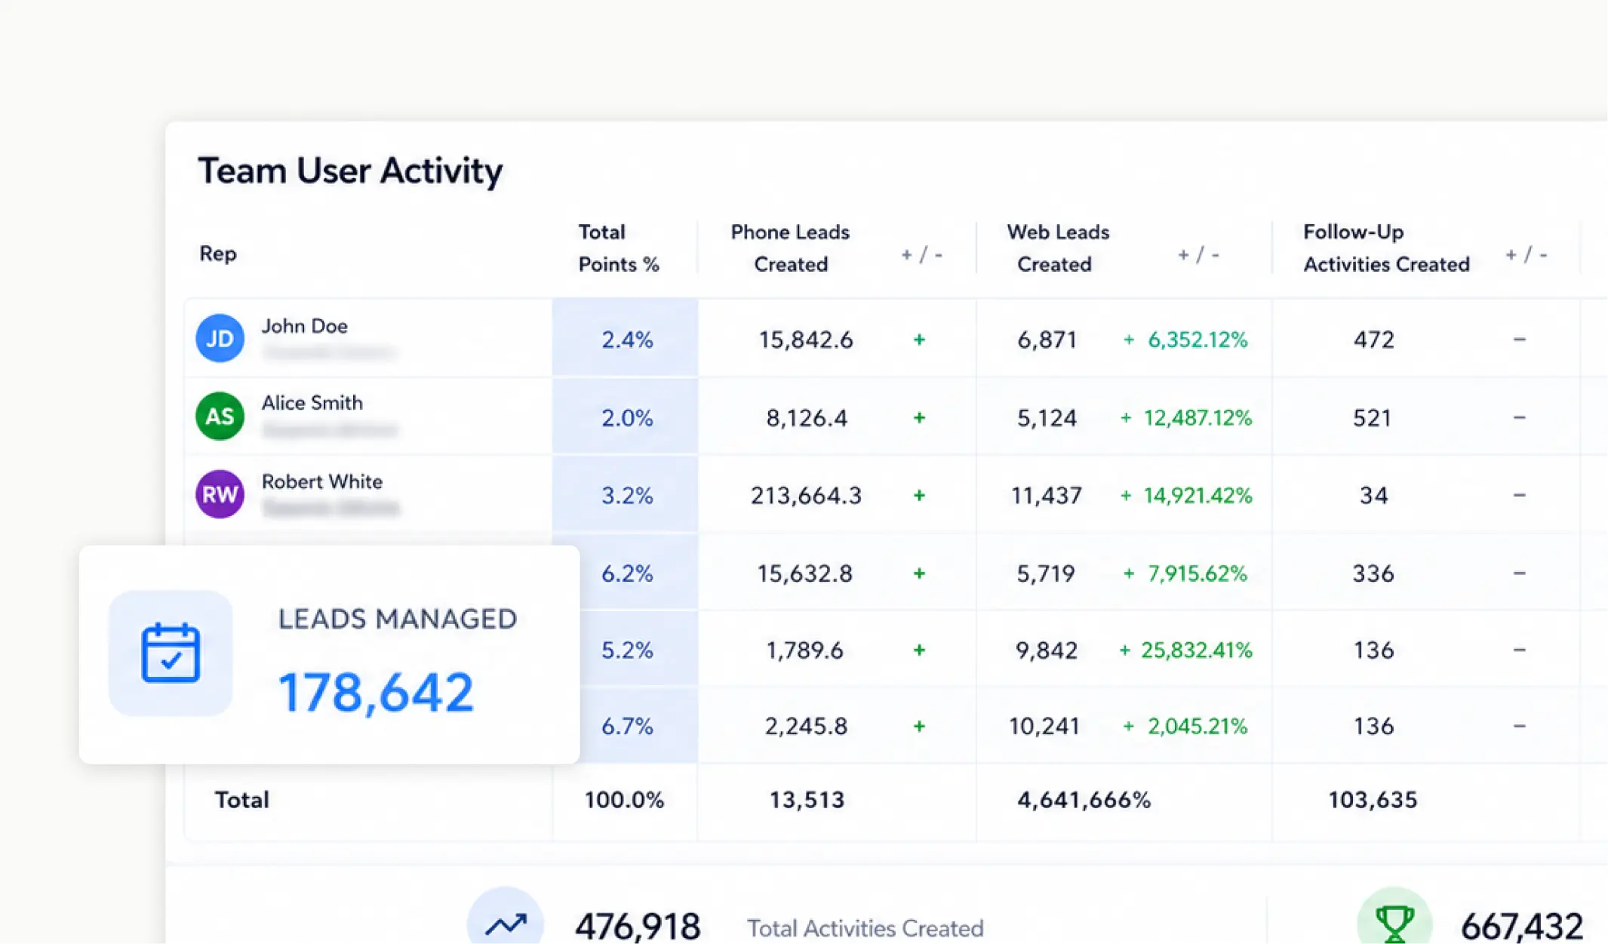Click the 6.7% total points cell
The image size is (1608, 944).
[x=626, y=726]
